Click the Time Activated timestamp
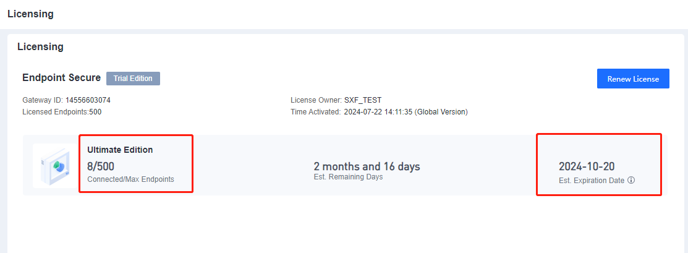This screenshot has width=688, height=253. [378, 112]
